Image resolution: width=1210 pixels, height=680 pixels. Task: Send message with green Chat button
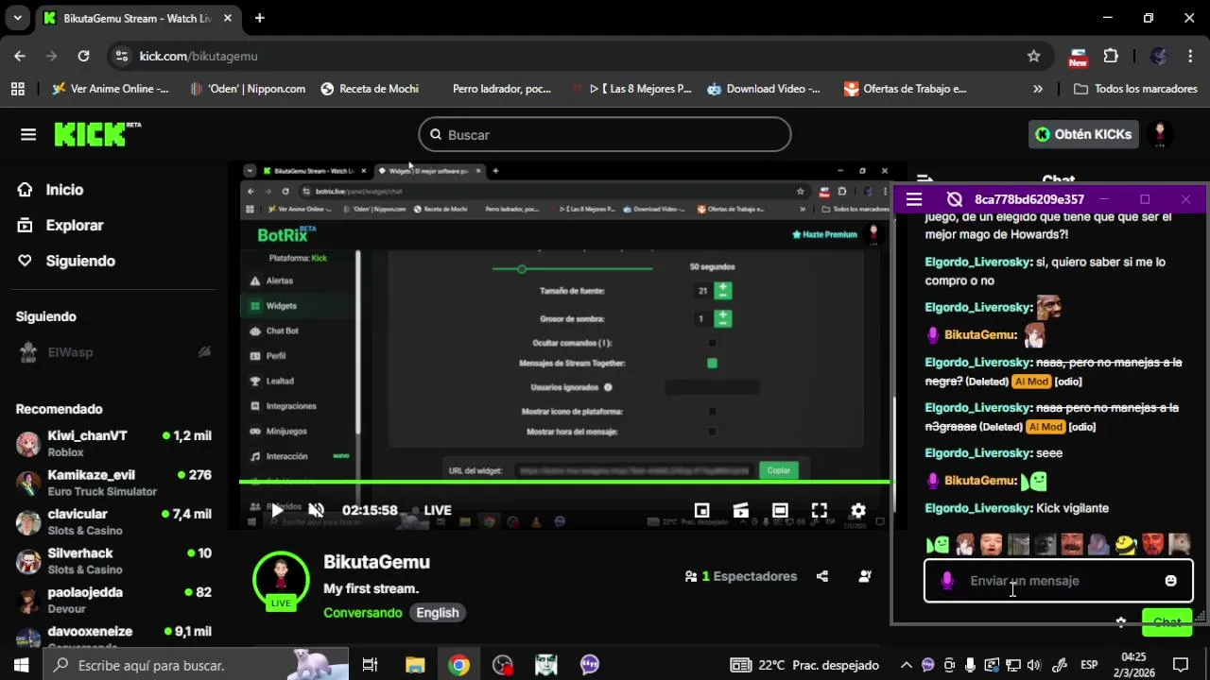(1167, 622)
